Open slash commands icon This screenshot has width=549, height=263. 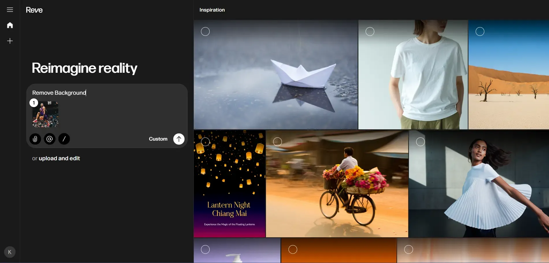pos(64,139)
